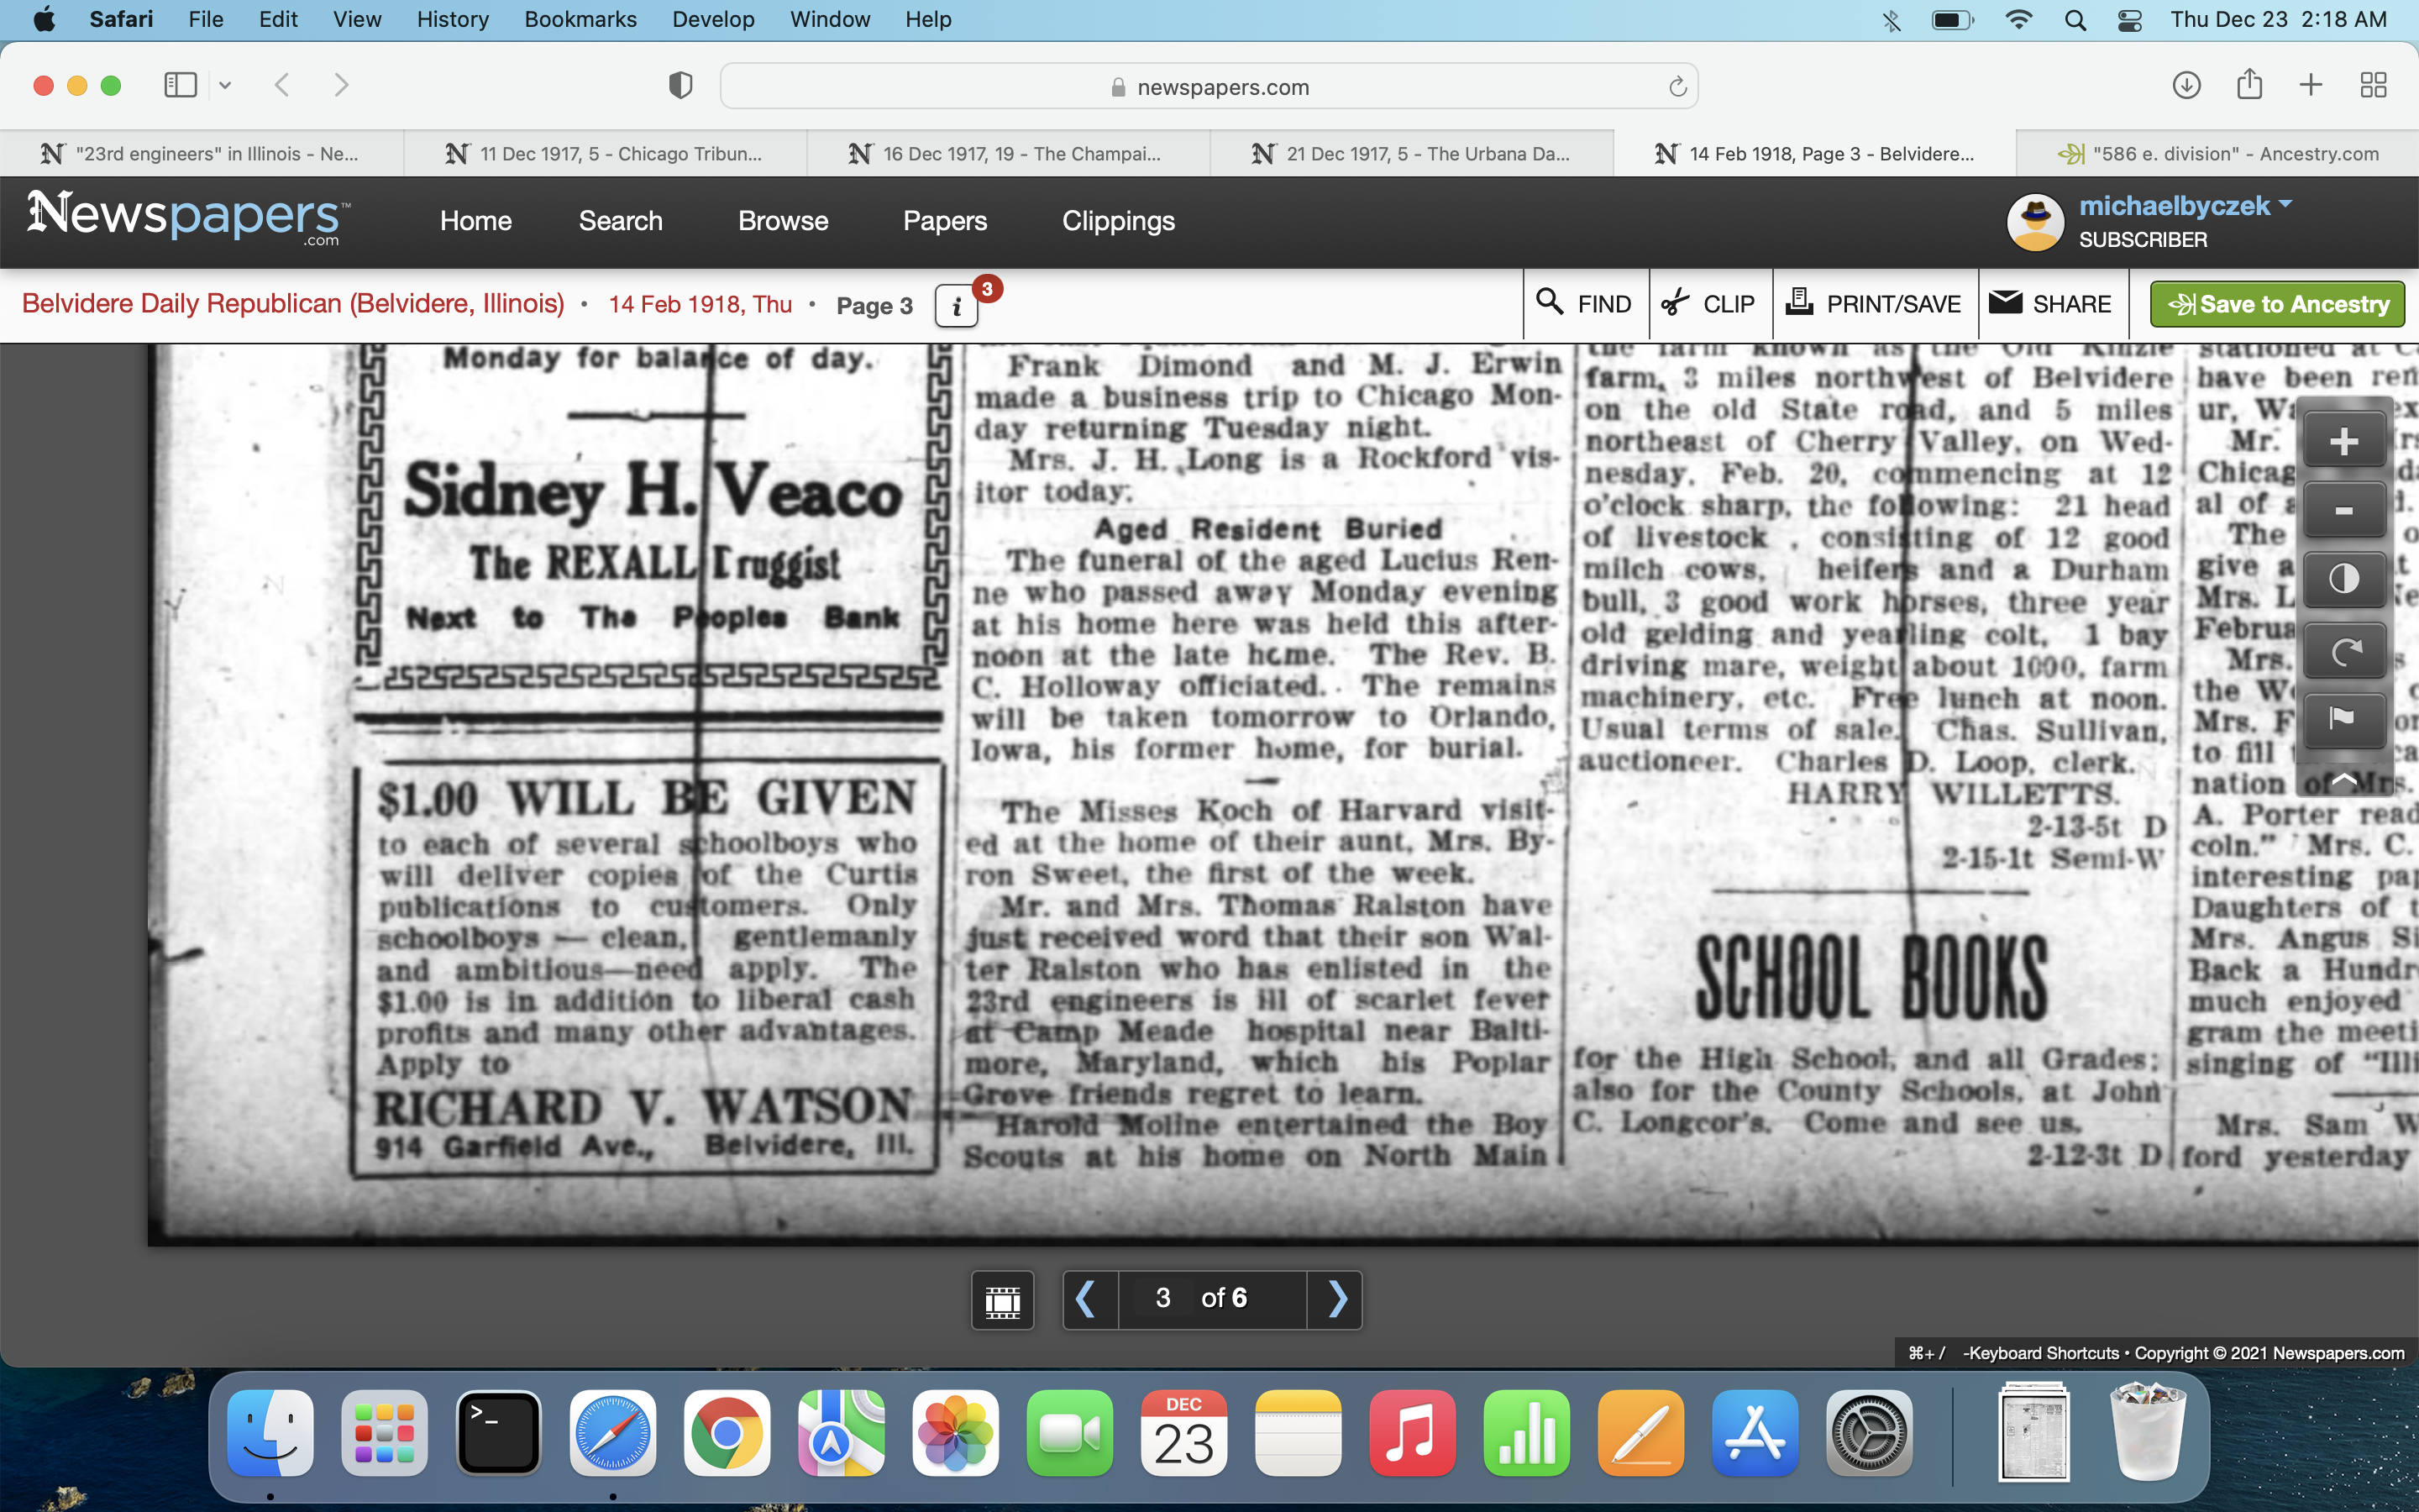Image resolution: width=2419 pixels, height=1512 pixels.
Task: Click the flag report icon
Action: 2343,718
